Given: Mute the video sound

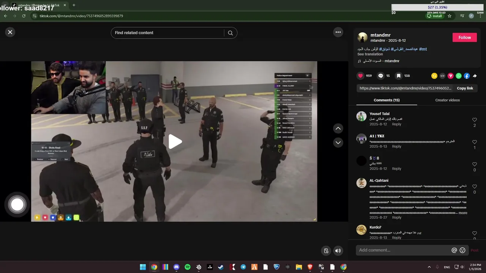Looking at the screenshot, I should click(x=338, y=251).
